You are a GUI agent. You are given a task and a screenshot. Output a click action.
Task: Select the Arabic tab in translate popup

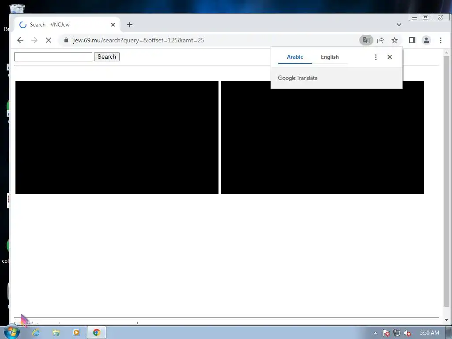click(295, 57)
